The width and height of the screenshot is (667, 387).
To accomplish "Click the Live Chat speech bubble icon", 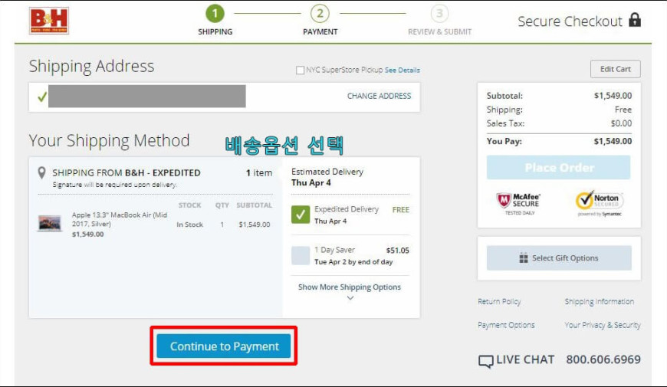I will pyautogui.click(x=486, y=361).
